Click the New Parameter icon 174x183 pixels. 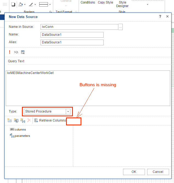coord(23,120)
